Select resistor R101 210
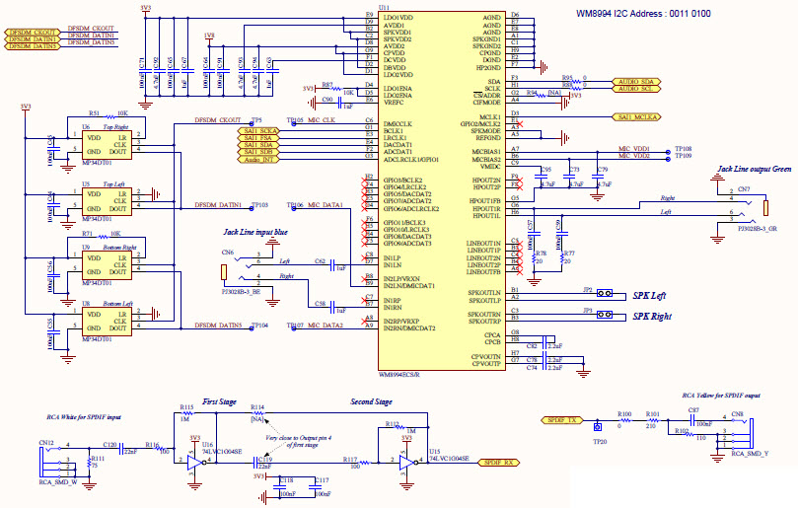Viewport: 798px width, 508px height. point(652,420)
